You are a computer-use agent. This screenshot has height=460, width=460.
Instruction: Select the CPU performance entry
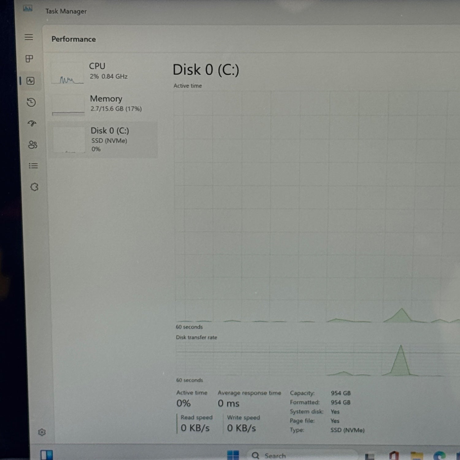point(103,71)
